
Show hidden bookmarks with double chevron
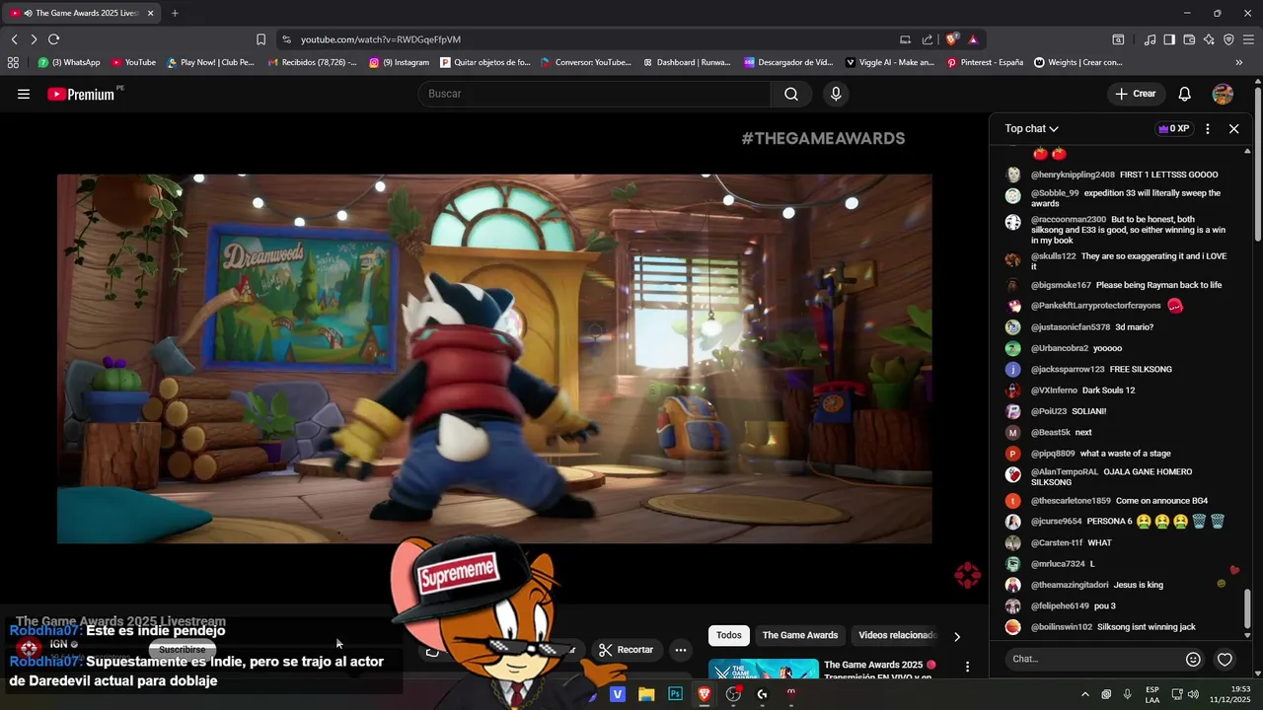1239,62
